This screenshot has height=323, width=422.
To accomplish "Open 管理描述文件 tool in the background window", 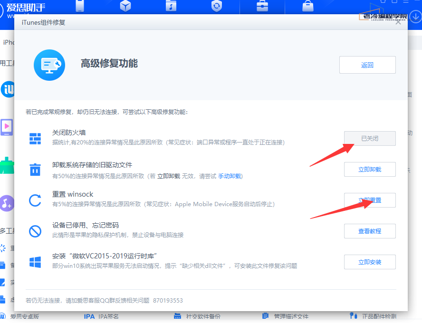I will click(x=285, y=316).
